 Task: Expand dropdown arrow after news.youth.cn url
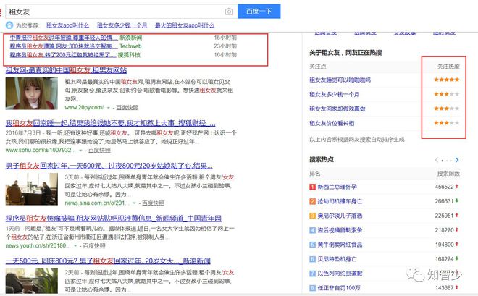(75, 246)
